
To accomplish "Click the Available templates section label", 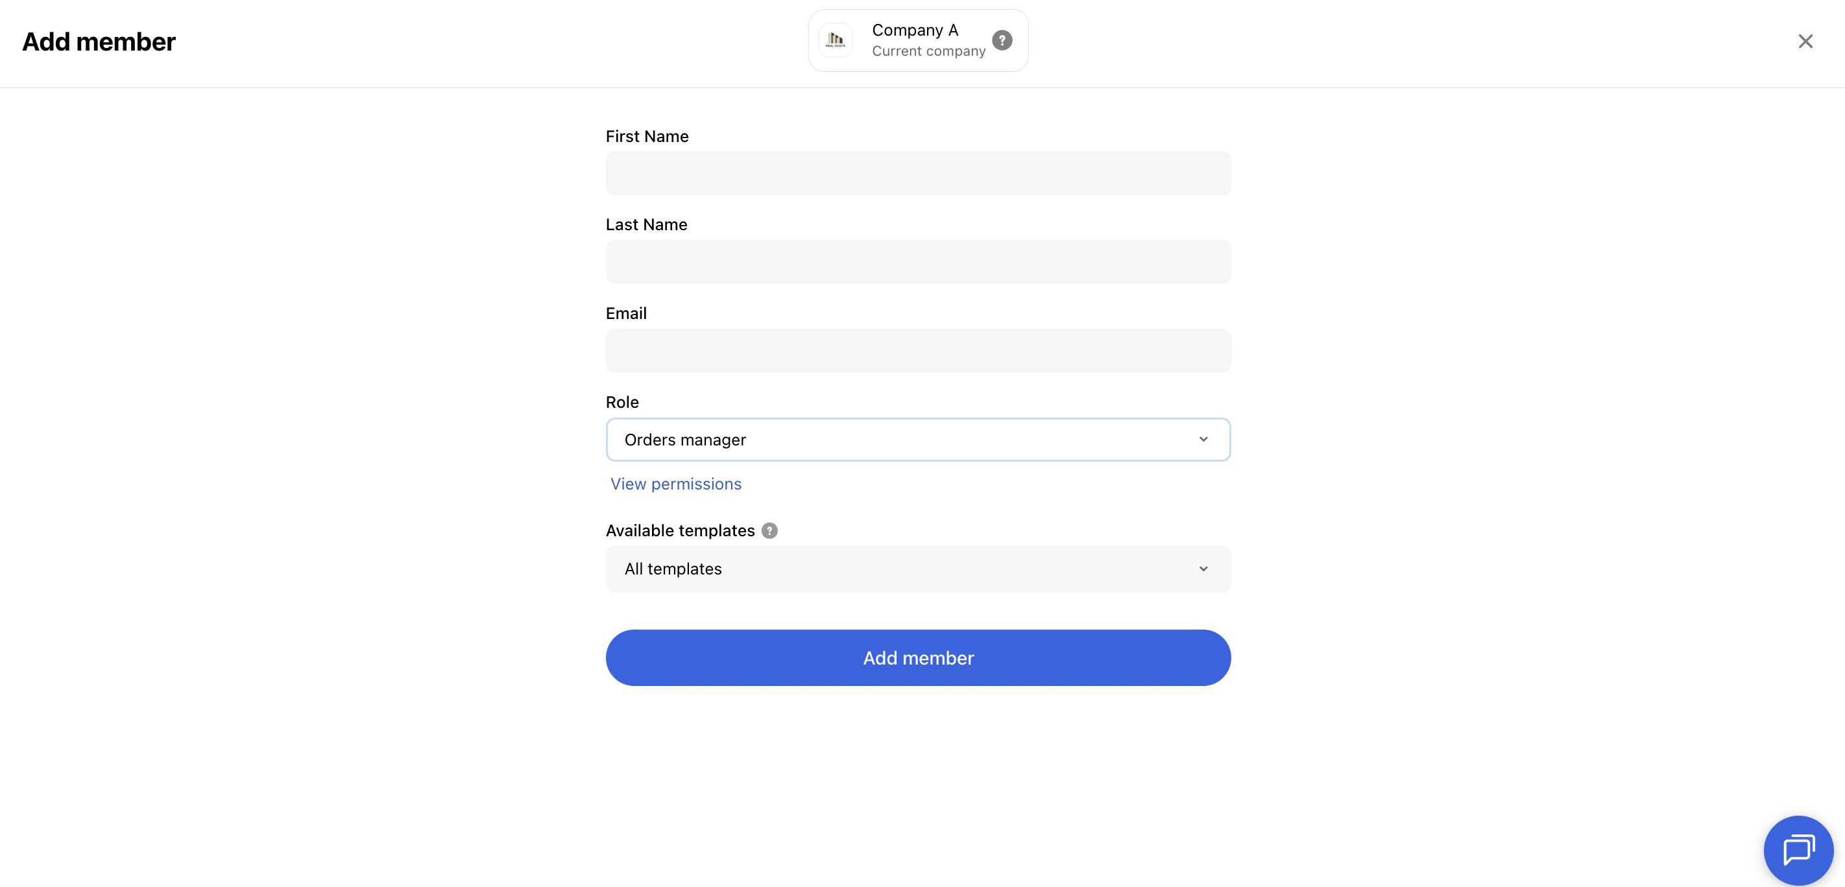I will (x=680, y=530).
